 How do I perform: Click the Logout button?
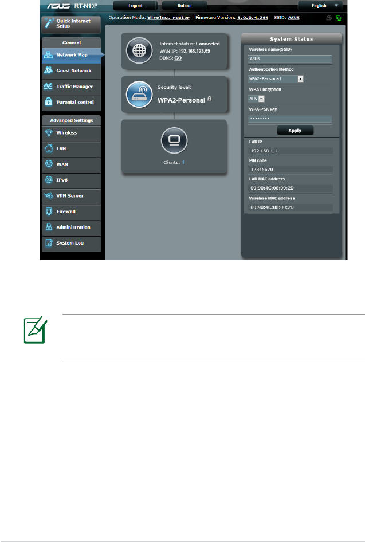coord(135,6)
